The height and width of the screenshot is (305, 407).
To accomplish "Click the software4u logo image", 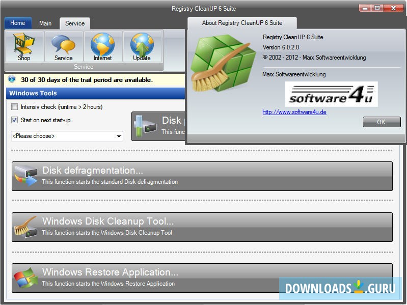I will 332,94.
